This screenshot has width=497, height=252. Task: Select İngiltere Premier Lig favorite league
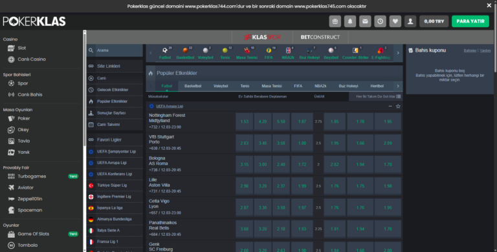click(115, 196)
